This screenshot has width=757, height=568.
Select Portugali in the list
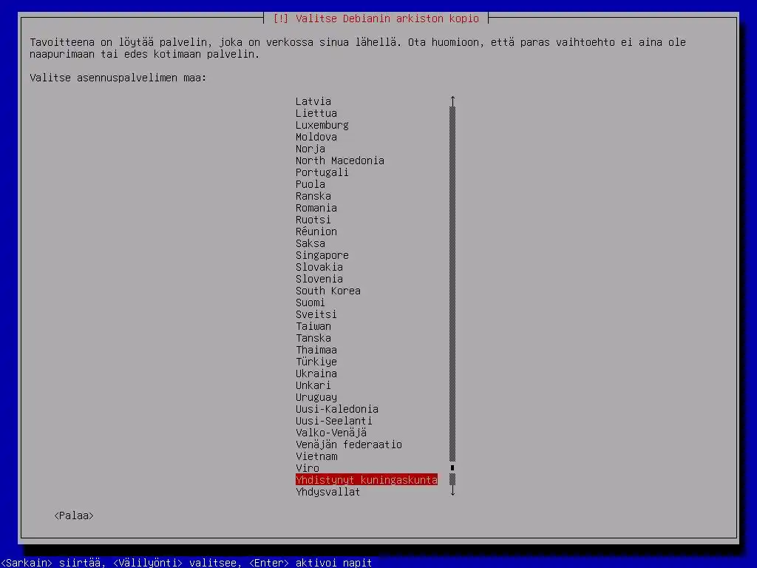(322, 172)
